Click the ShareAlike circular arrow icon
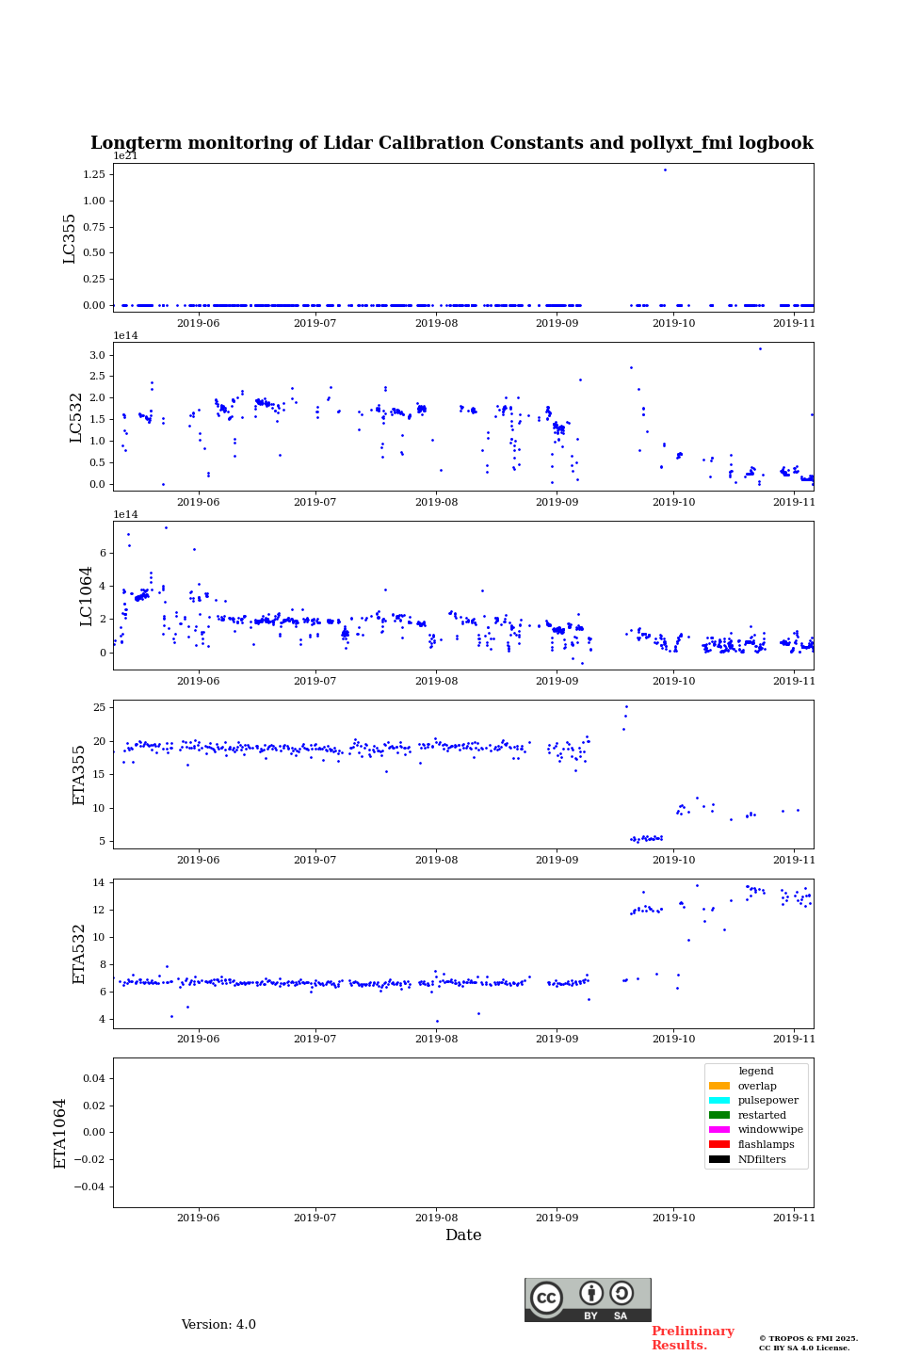This screenshot has width=904, height=1356. pos(621,1293)
